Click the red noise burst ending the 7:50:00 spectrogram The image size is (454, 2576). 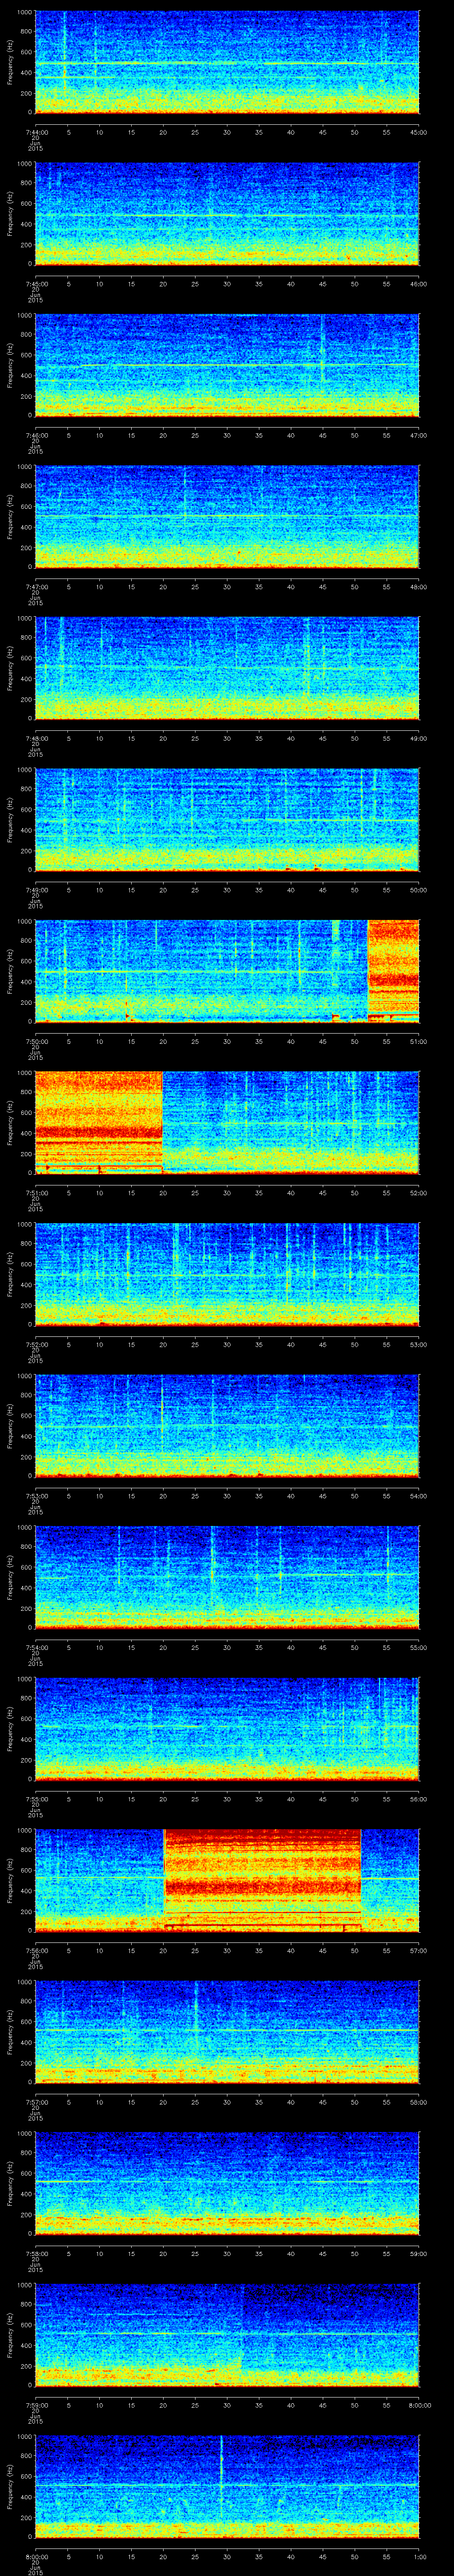coord(393,971)
